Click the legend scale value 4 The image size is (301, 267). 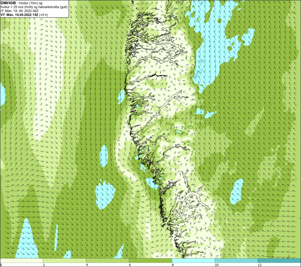pyautogui.click(x=87, y=265)
